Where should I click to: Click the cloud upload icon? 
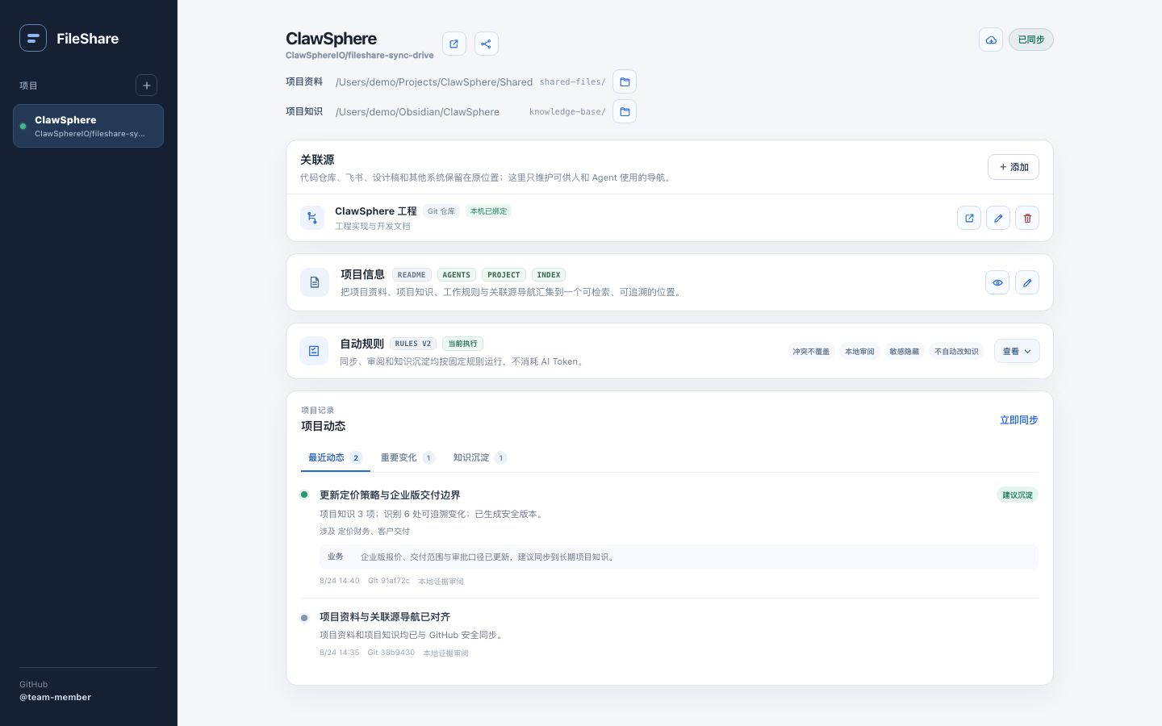click(x=991, y=40)
